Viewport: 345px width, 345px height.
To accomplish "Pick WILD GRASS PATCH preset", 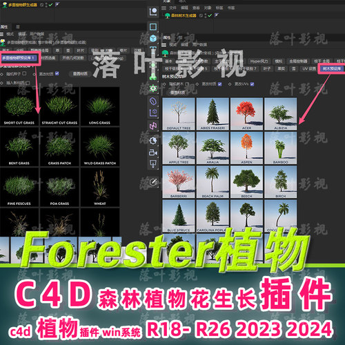I will (100, 147).
